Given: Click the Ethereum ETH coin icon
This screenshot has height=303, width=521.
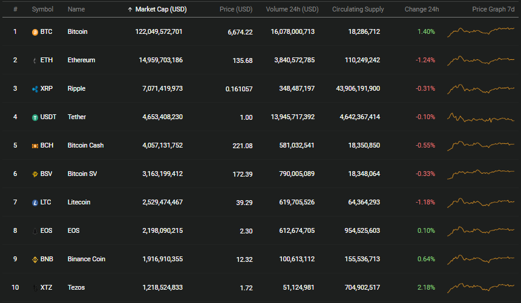Looking at the screenshot, I should [x=35, y=60].
